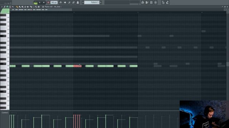Image resolution: width=229 pixels, height=128 pixels.
Task: Select the Delete tool circle-slash icon
Action: [25, 7]
